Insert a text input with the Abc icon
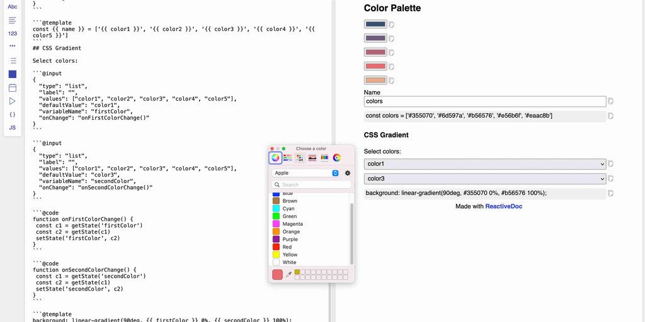645x322 pixels. click(x=13, y=6)
